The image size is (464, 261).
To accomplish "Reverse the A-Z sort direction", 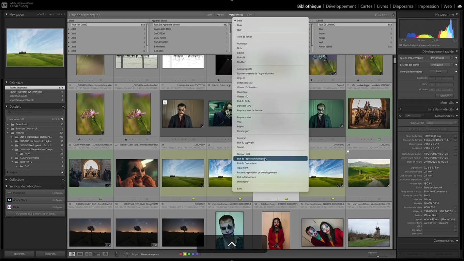I will [x=127, y=254].
